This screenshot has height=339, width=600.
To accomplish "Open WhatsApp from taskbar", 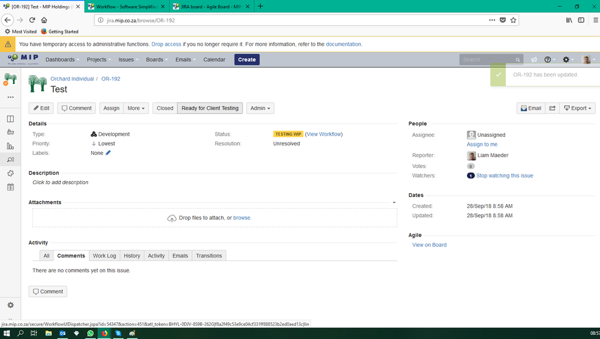I will point(90,333).
